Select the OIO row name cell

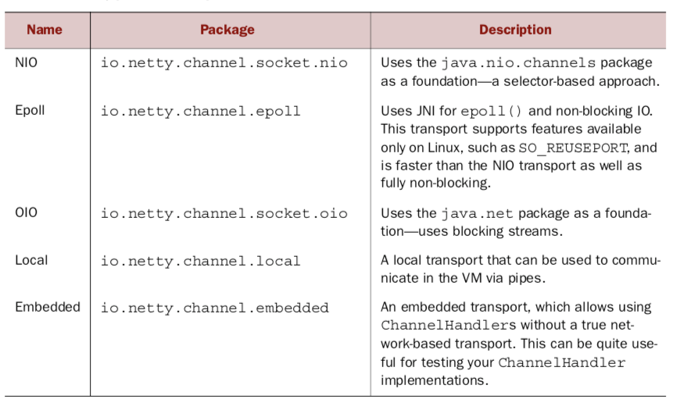point(26,213)
